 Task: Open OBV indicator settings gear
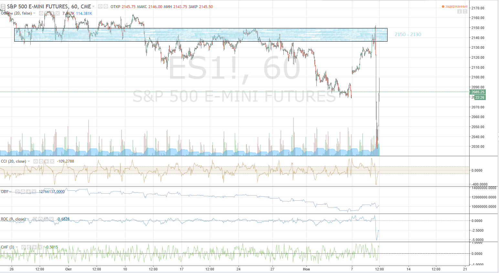[23, 192]
